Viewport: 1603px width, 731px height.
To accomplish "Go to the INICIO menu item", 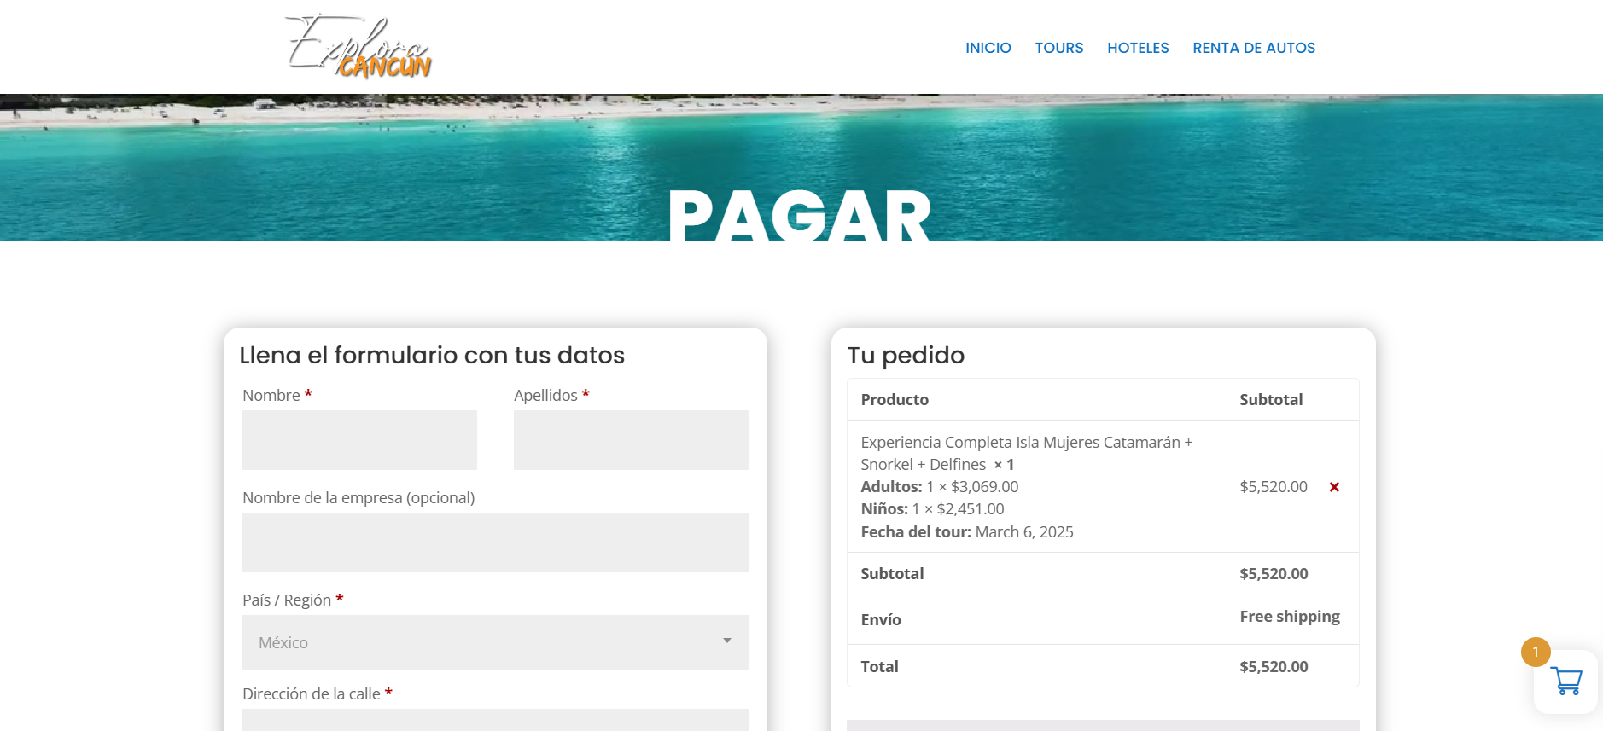I will pos(988,48).
